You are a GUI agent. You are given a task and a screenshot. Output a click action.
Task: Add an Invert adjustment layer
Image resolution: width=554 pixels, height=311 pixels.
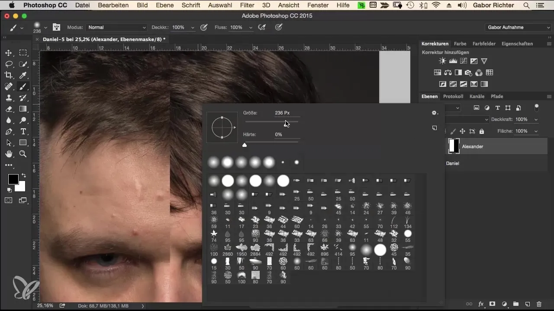[443, 84]
